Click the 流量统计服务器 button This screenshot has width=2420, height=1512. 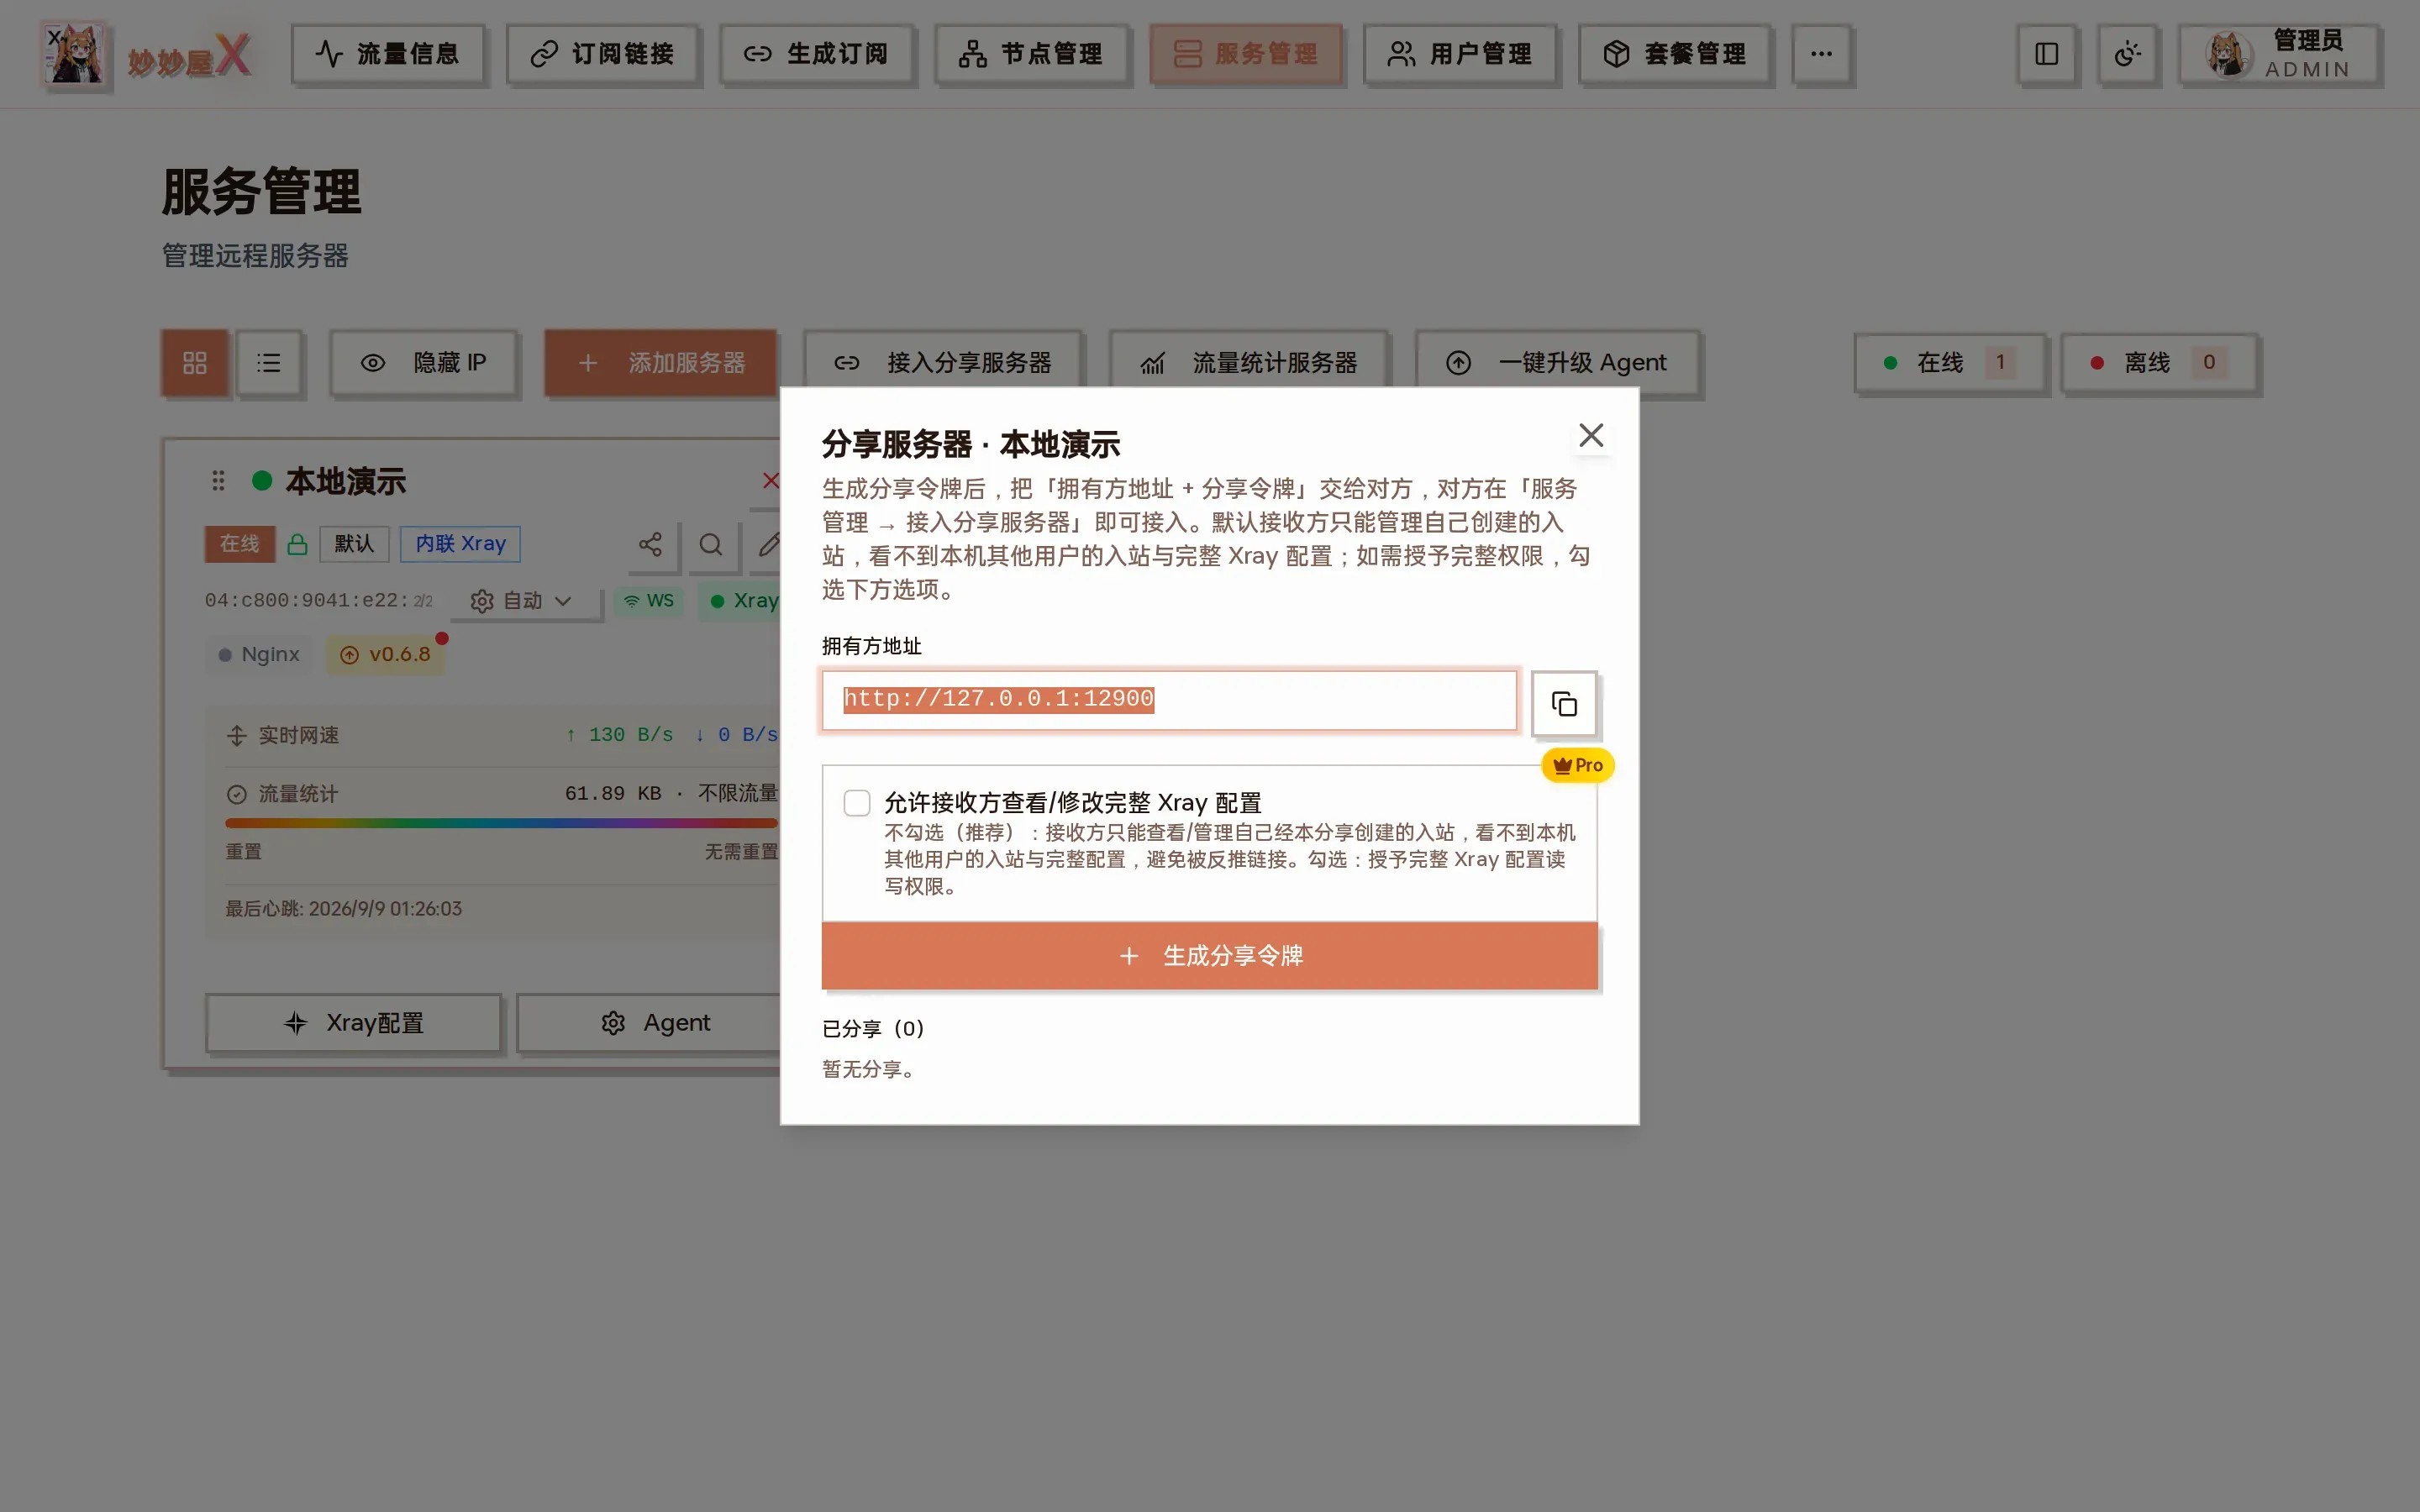tap(1248, 363)
